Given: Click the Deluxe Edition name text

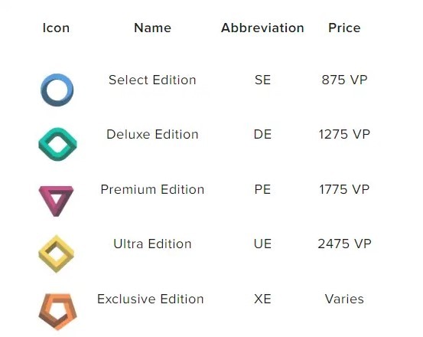Looking at the screenshot, I should point(152,134).
